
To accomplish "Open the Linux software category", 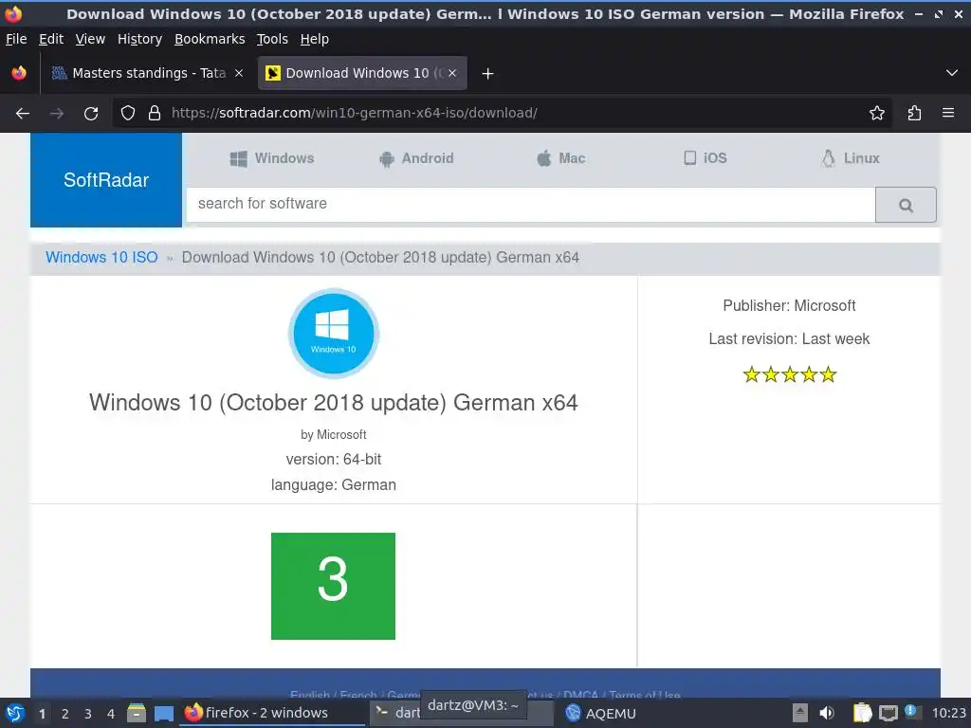I will point(851,158).
